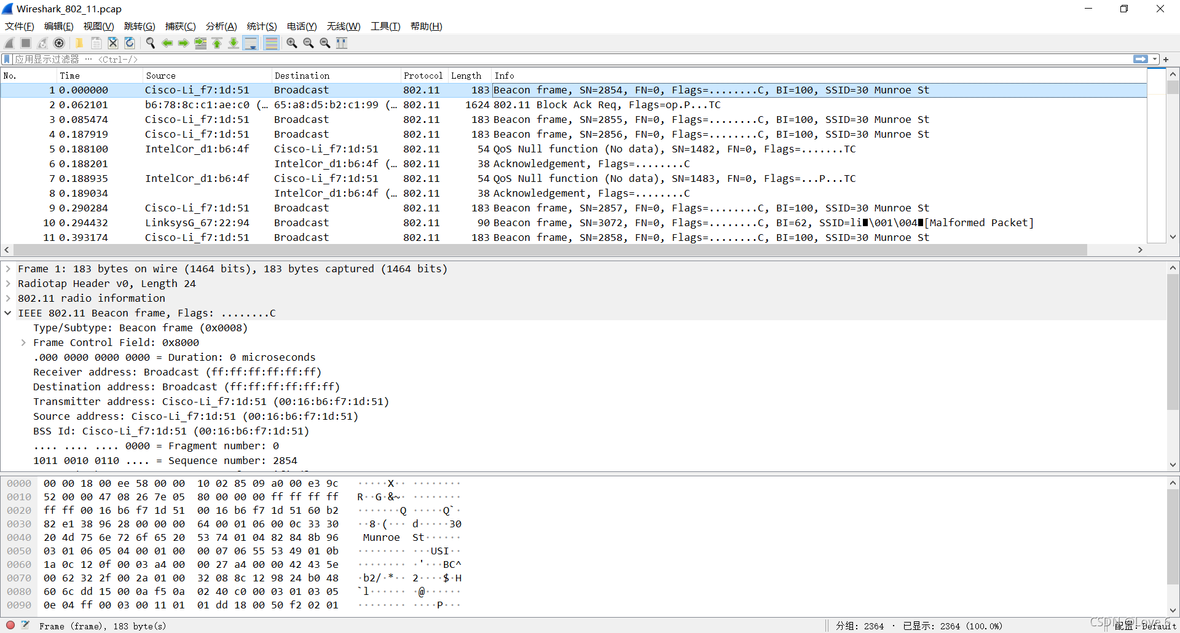Find a packet with the magnifier icon
1180x633 pixels.
click(x=150, y=43)
